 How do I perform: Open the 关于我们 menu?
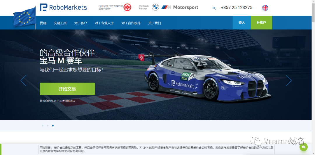click(155, 23)
